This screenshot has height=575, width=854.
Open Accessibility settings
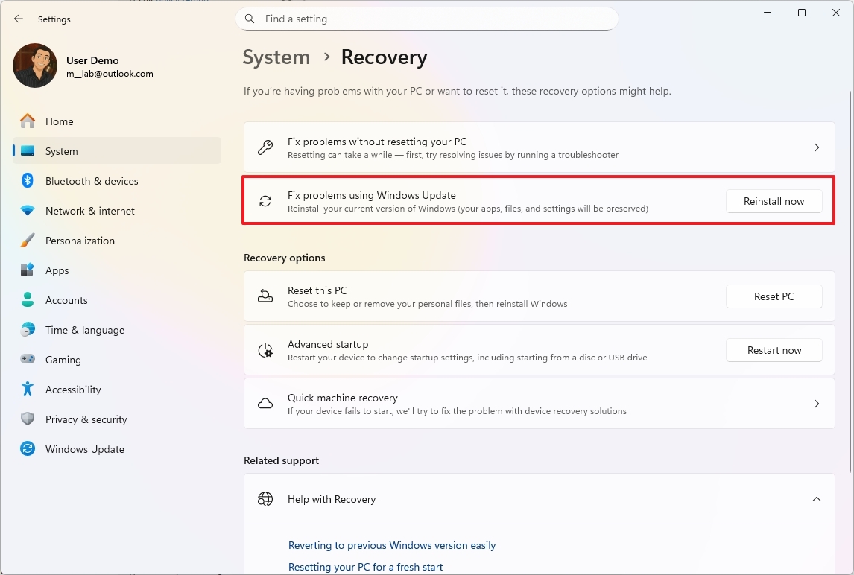click(72, 390)
